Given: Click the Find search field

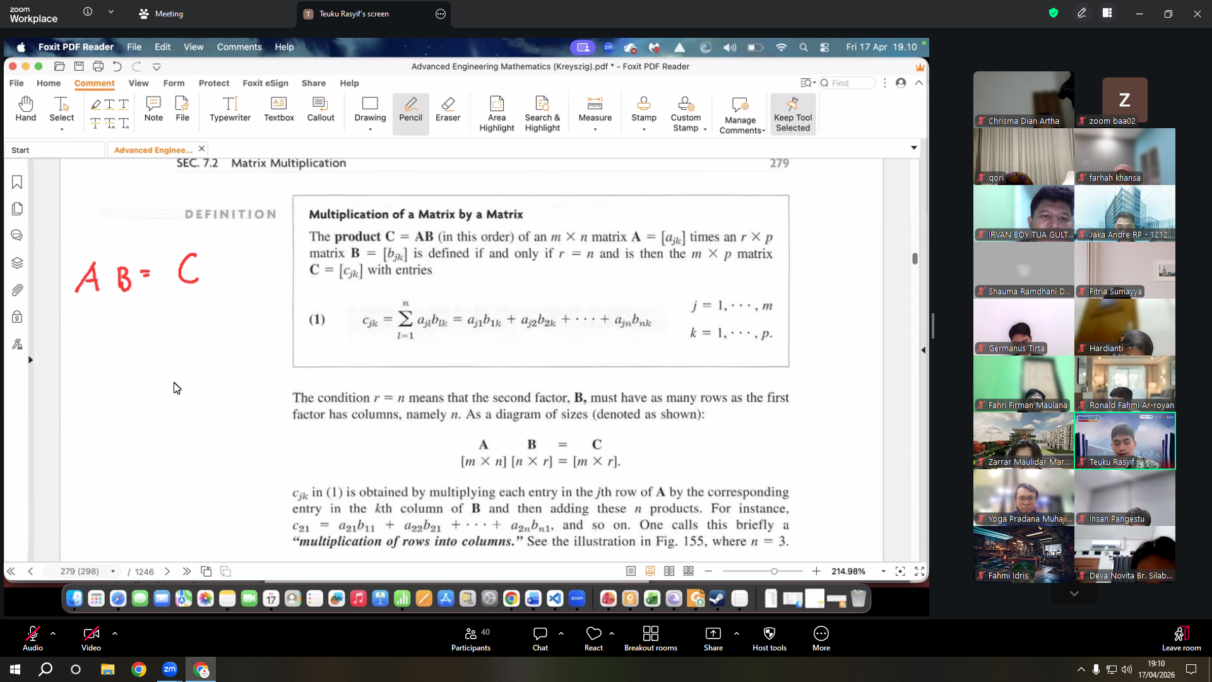Looking at the screenshot, I should (x=847, y=83).
